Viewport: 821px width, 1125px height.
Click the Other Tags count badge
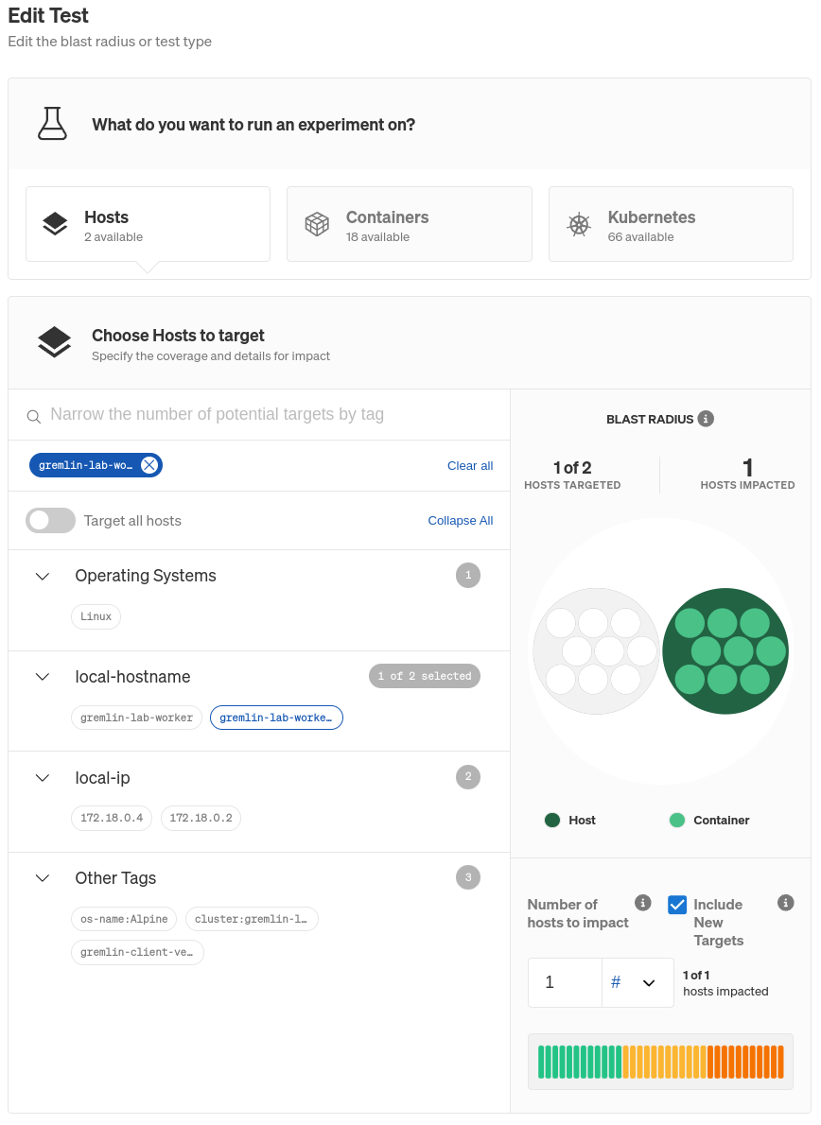(x=468, y=876)
